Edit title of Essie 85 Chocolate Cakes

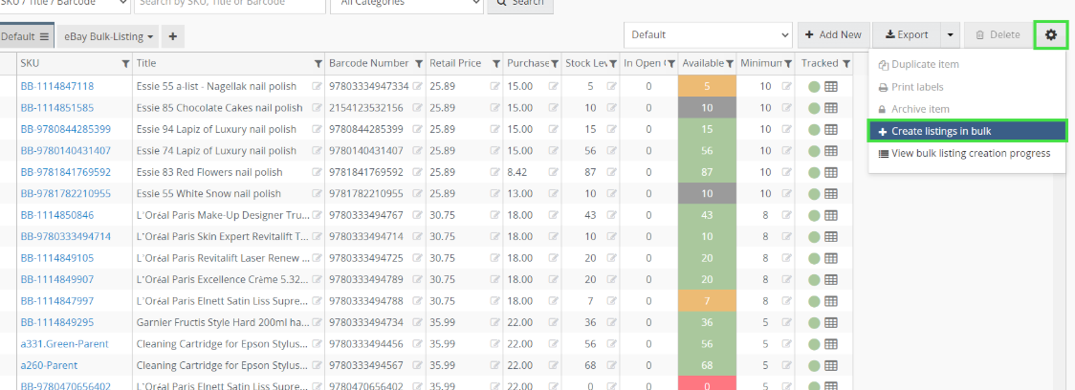point(316,108)
